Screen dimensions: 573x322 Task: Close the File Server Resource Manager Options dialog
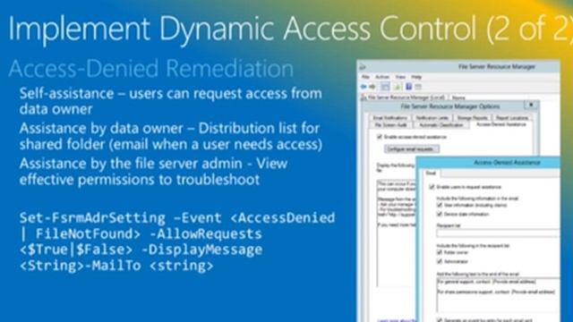[531, 106]
